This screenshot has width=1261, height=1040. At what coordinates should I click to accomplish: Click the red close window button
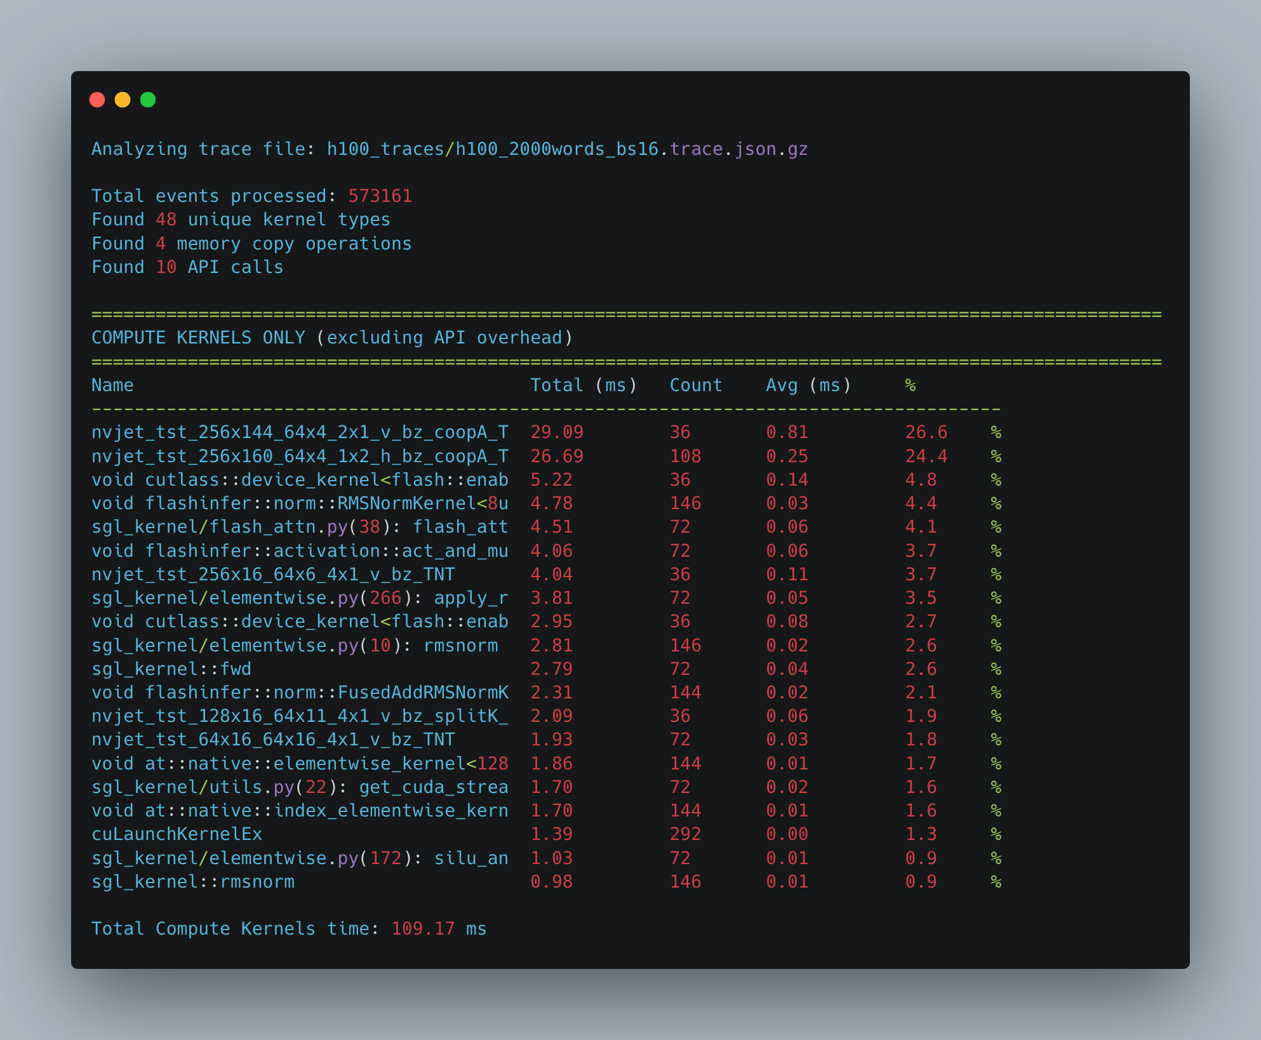click(x=97, y=100)
